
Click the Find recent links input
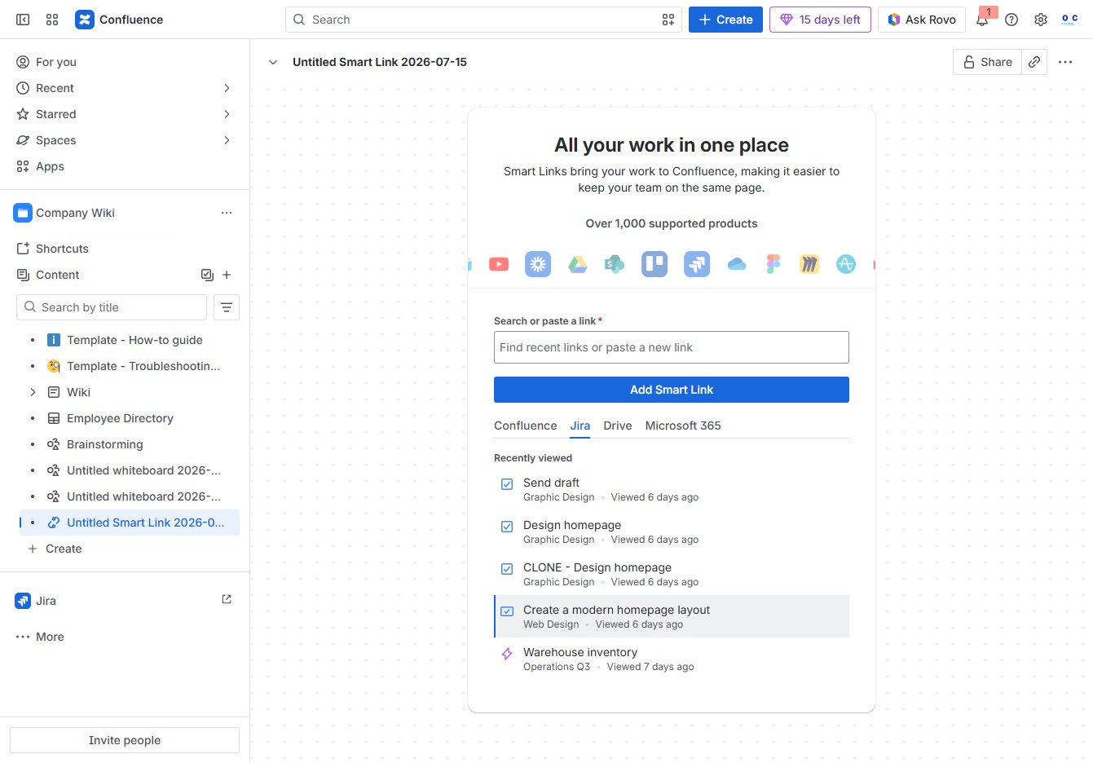pyautogui.click(x=672, y=347)
